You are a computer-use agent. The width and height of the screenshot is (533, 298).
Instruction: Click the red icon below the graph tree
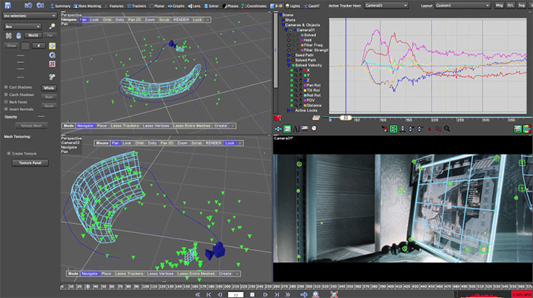pos(278,118)
